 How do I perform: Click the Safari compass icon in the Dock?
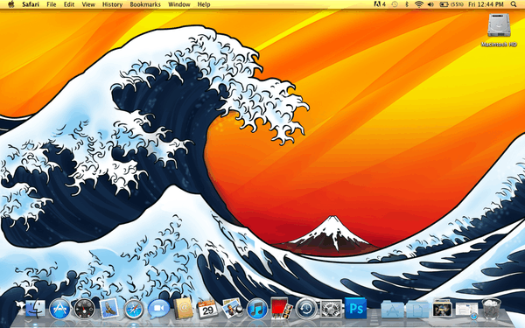pos(134,309)
